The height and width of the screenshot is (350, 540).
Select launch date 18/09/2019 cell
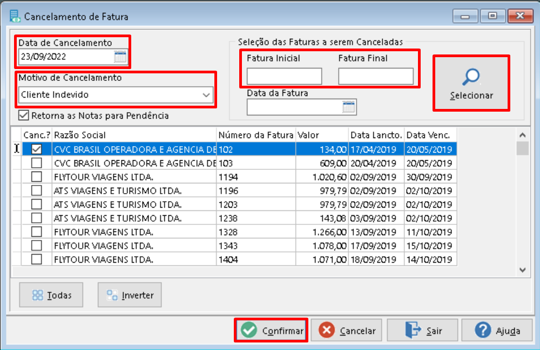[376, 259]
